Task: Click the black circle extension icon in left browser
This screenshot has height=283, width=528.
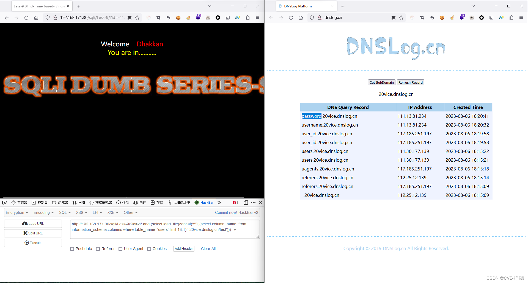Action: click(x=218, y=18)
